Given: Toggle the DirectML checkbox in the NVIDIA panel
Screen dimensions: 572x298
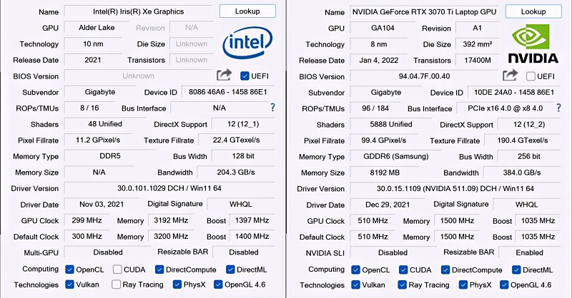Looking at the screenshot, I should [516, 269].
